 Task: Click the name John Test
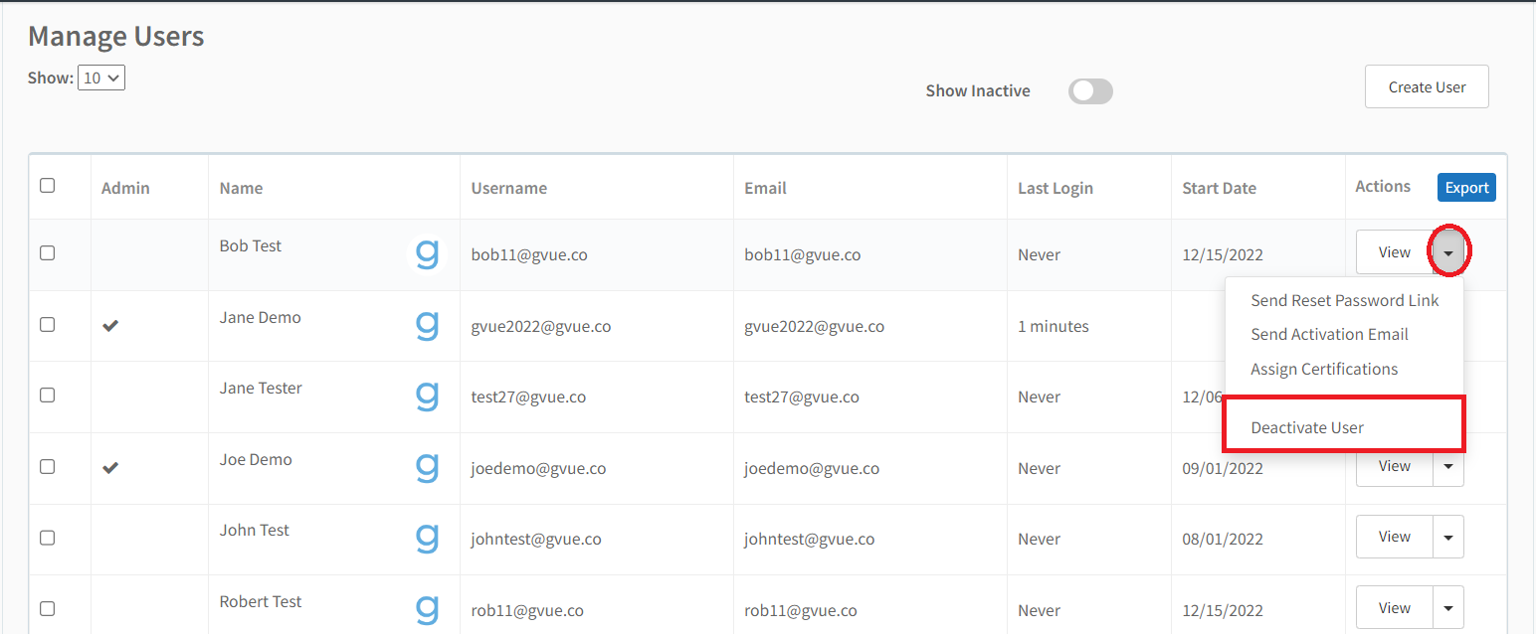click(x=254, y=531)
